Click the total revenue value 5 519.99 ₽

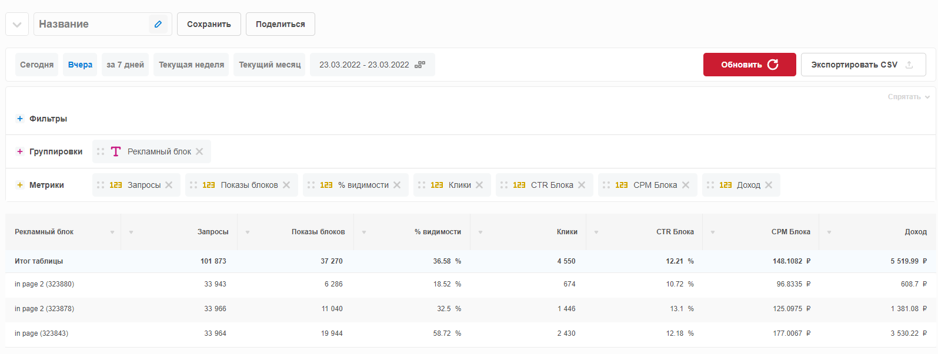[909, 261]
